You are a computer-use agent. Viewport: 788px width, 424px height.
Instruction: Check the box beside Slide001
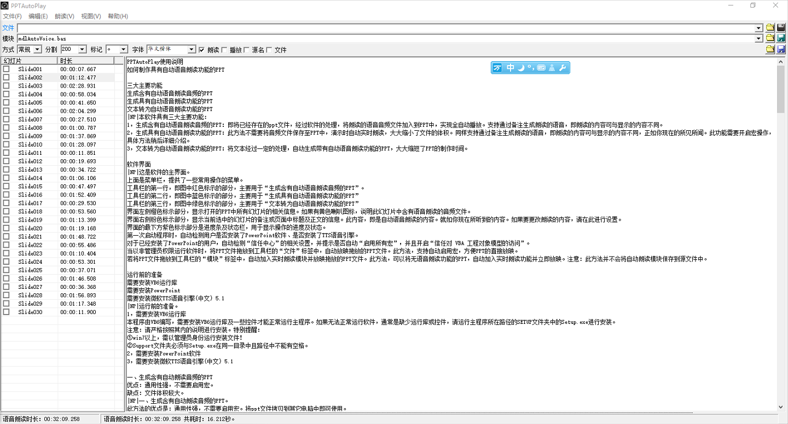(6, 69)
